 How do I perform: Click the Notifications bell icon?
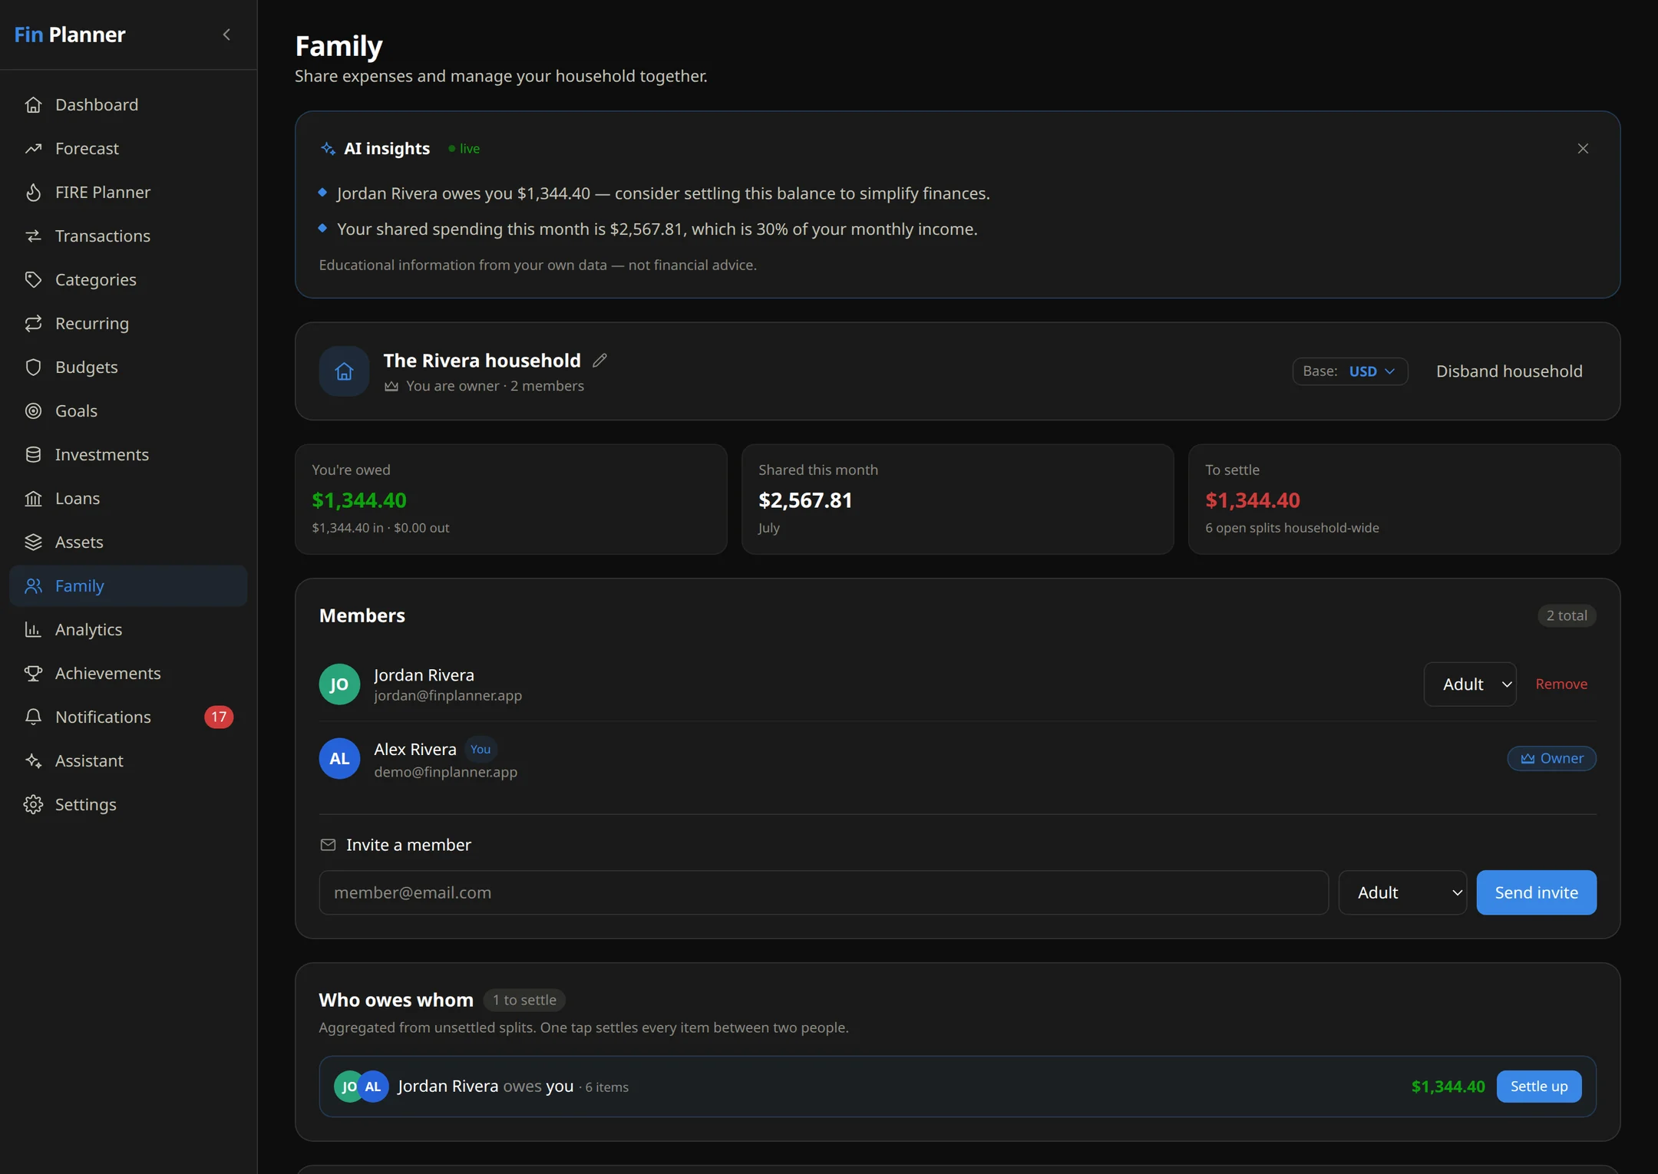tap(33, 717)
